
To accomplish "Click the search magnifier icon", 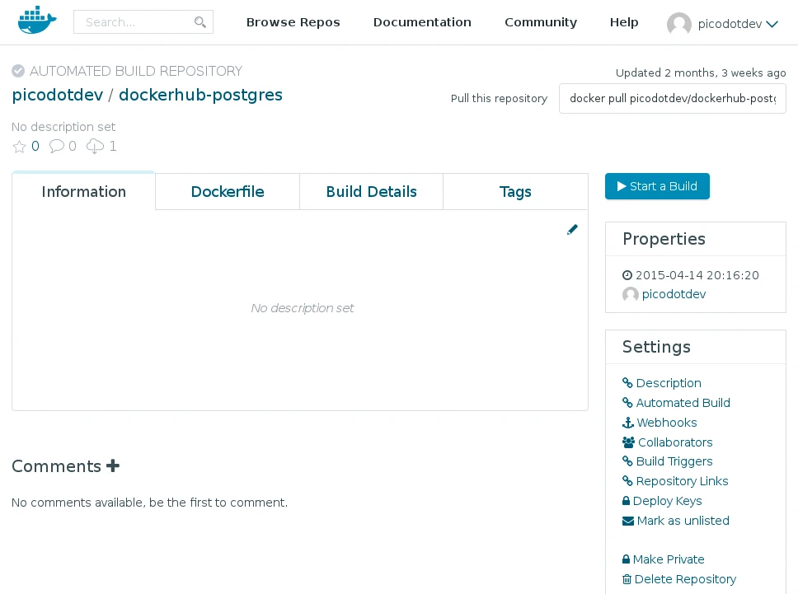I will tap(200, 22).
